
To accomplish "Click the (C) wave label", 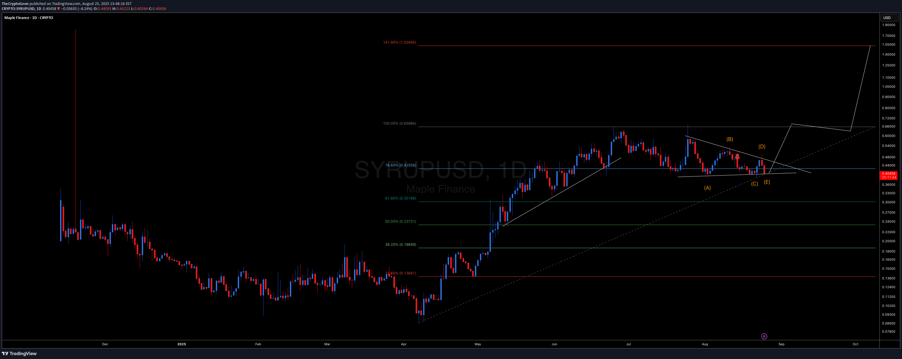I will pyautogui.click(x=754, y=184).
